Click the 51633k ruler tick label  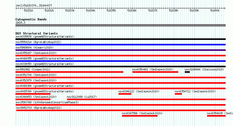[70, 10]
